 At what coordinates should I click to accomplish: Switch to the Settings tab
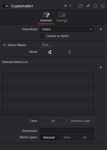(62, 17)
